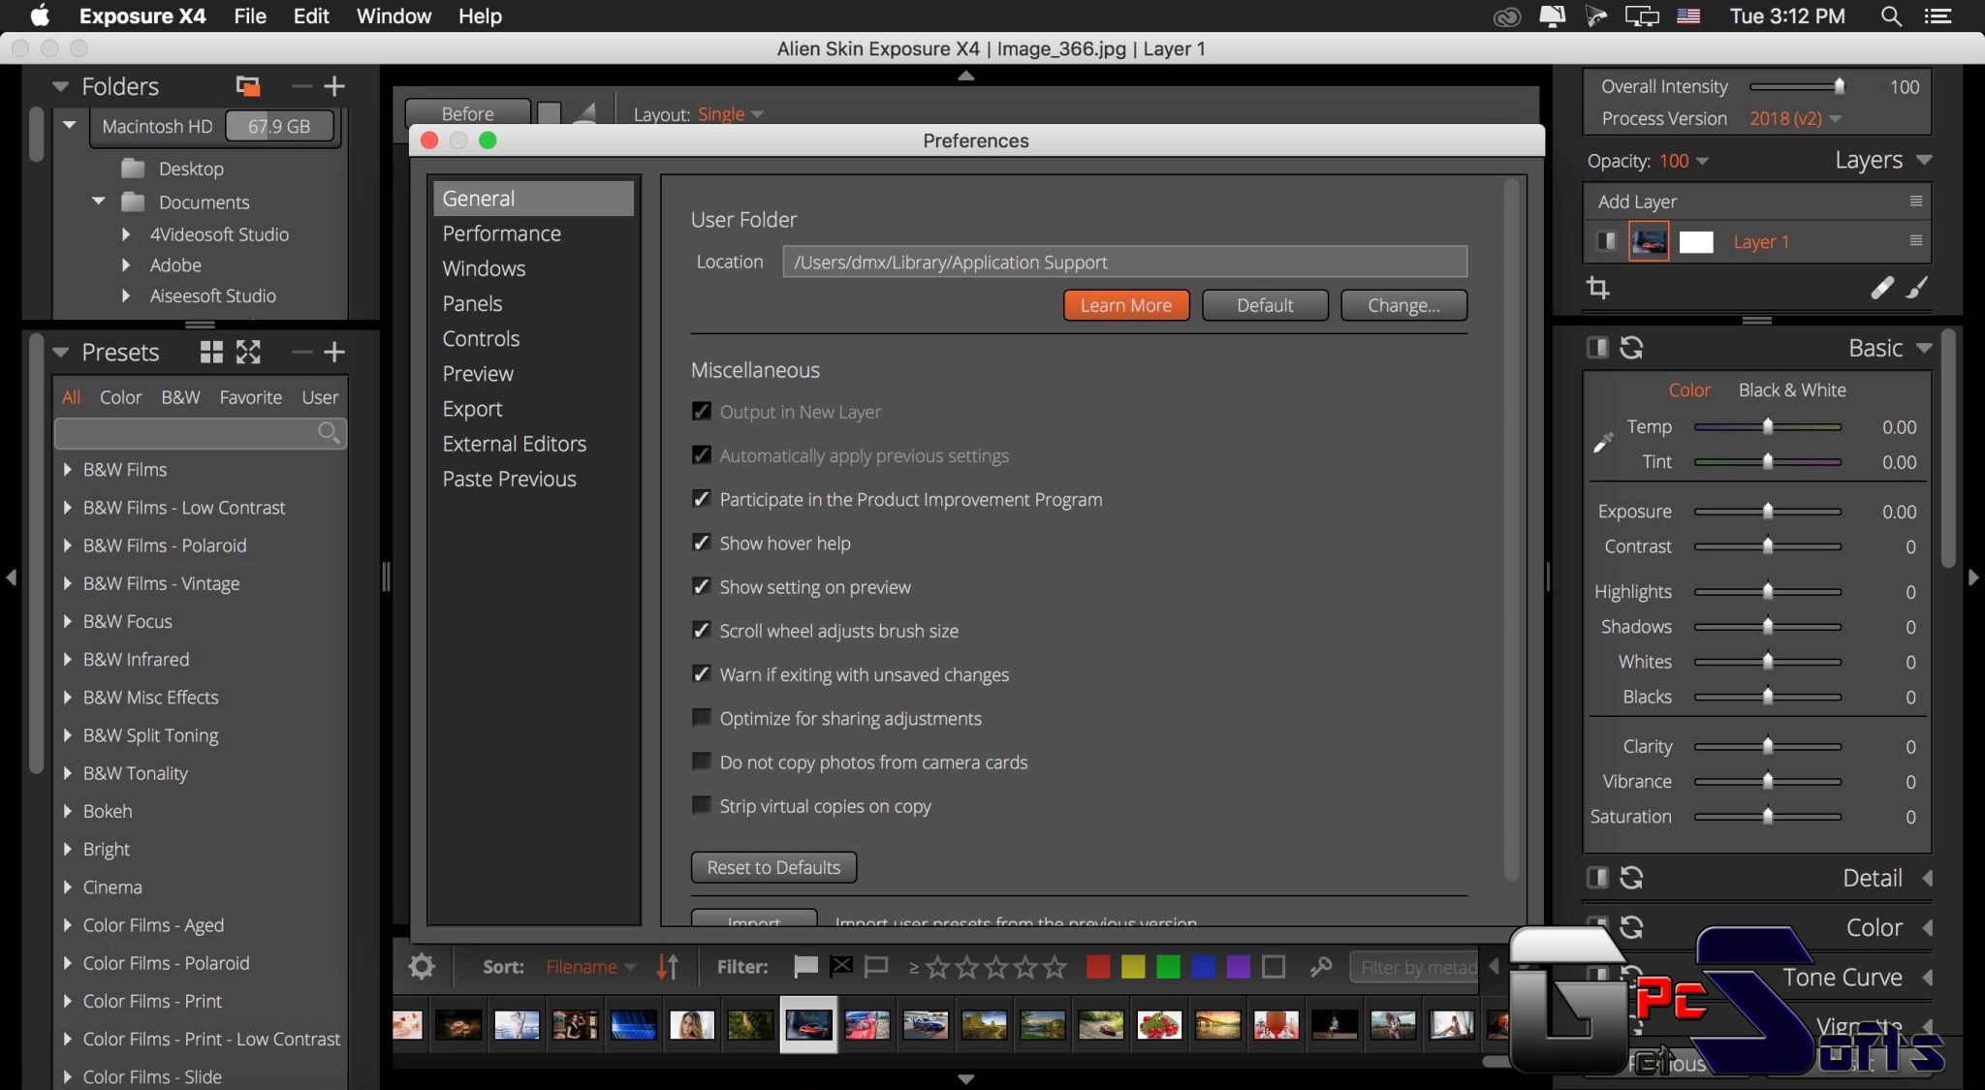Open the External Editors preferences section

tap(515, 444)
